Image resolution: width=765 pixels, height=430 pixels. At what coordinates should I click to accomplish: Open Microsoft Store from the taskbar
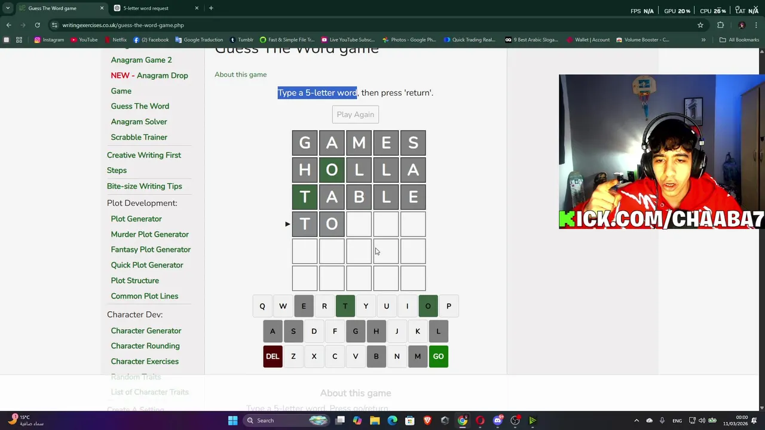click(410, 420)
